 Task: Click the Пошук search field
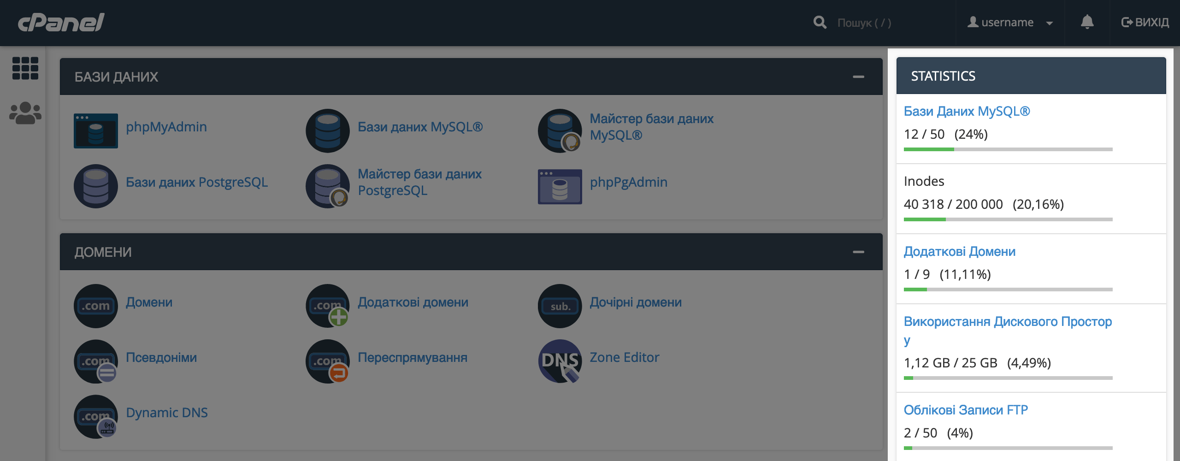click(890, 23)
